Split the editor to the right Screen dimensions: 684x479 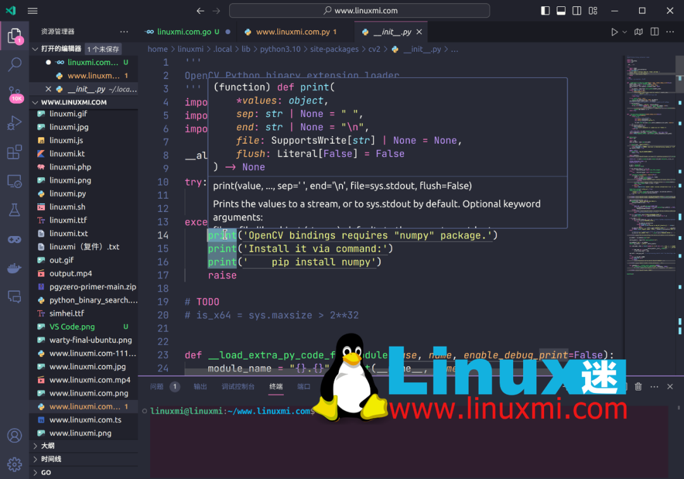click(654, 32)
